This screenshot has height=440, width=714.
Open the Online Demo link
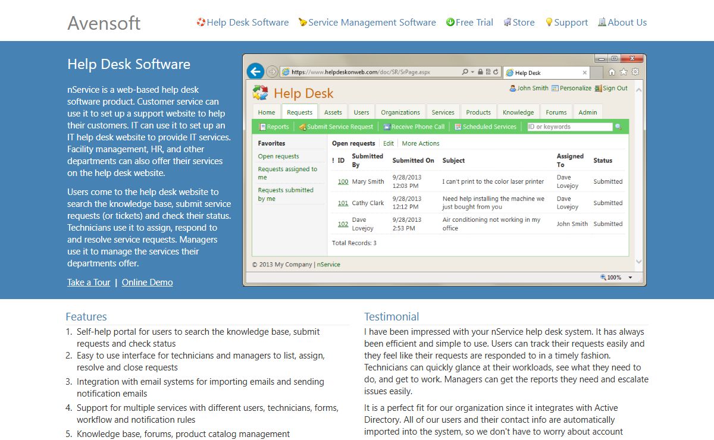click(148, 282)
